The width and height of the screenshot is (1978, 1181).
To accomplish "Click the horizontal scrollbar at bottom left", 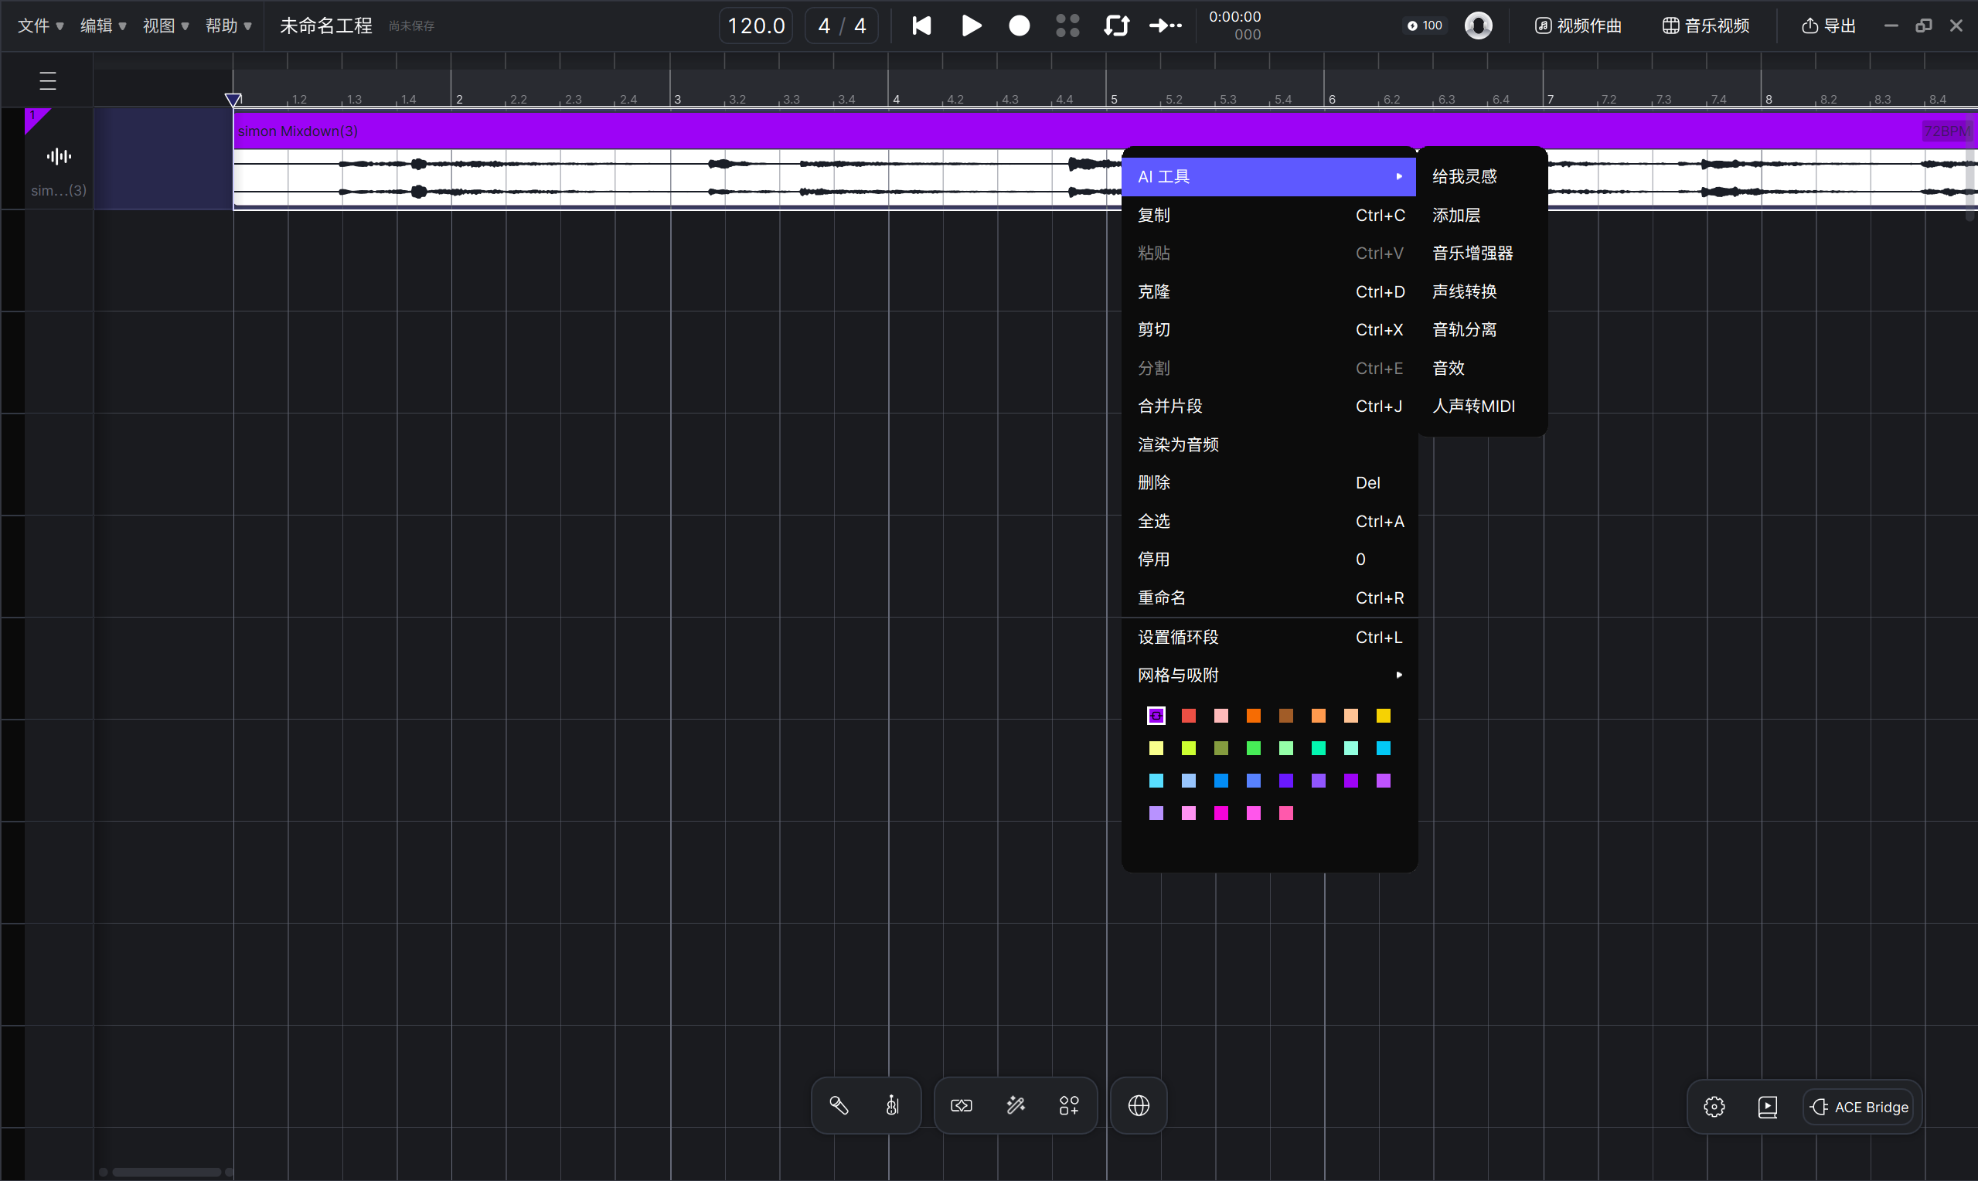I will 166,1172.
